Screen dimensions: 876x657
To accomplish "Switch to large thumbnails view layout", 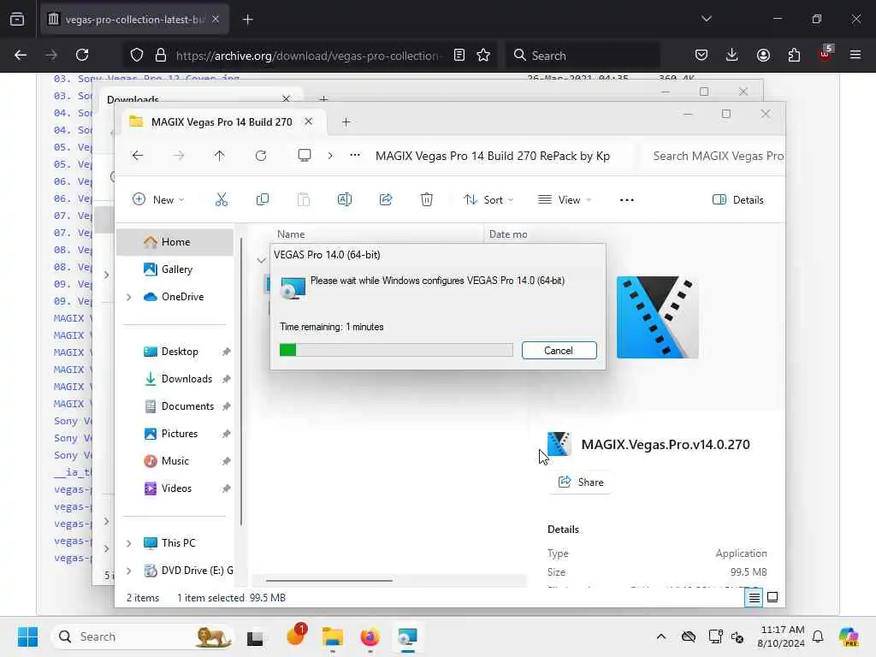I will [x=772, y=598].
